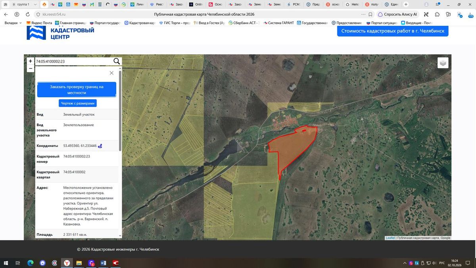The height and width of the screenshot is (268, 476).
Task: Click the Чертеж с размерами button
Action: click(78, 103)
